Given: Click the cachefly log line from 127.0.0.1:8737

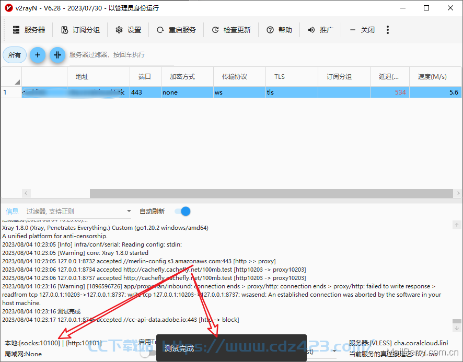Looking at the screenshot, I should 154,278.
